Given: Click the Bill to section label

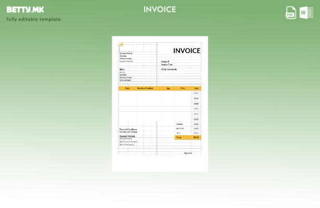Looking at the screenshot, I should click(122, 69).
